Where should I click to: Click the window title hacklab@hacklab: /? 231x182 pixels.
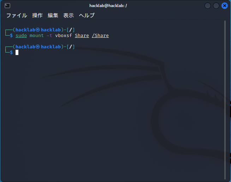point(108,6)
